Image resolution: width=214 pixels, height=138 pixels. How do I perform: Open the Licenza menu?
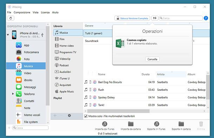click(45, 12)
